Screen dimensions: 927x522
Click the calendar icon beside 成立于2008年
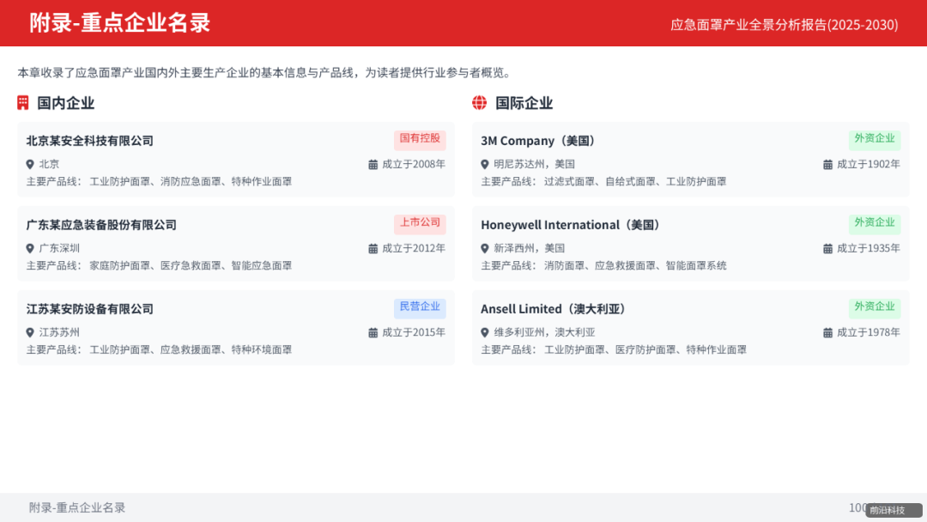[x=373, y=163]
